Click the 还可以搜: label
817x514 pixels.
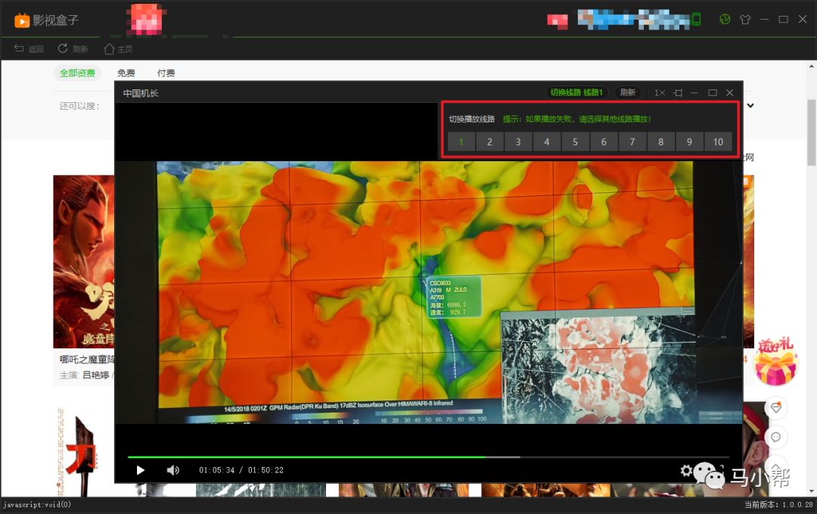pyautogui.click(x=79, y=106)
